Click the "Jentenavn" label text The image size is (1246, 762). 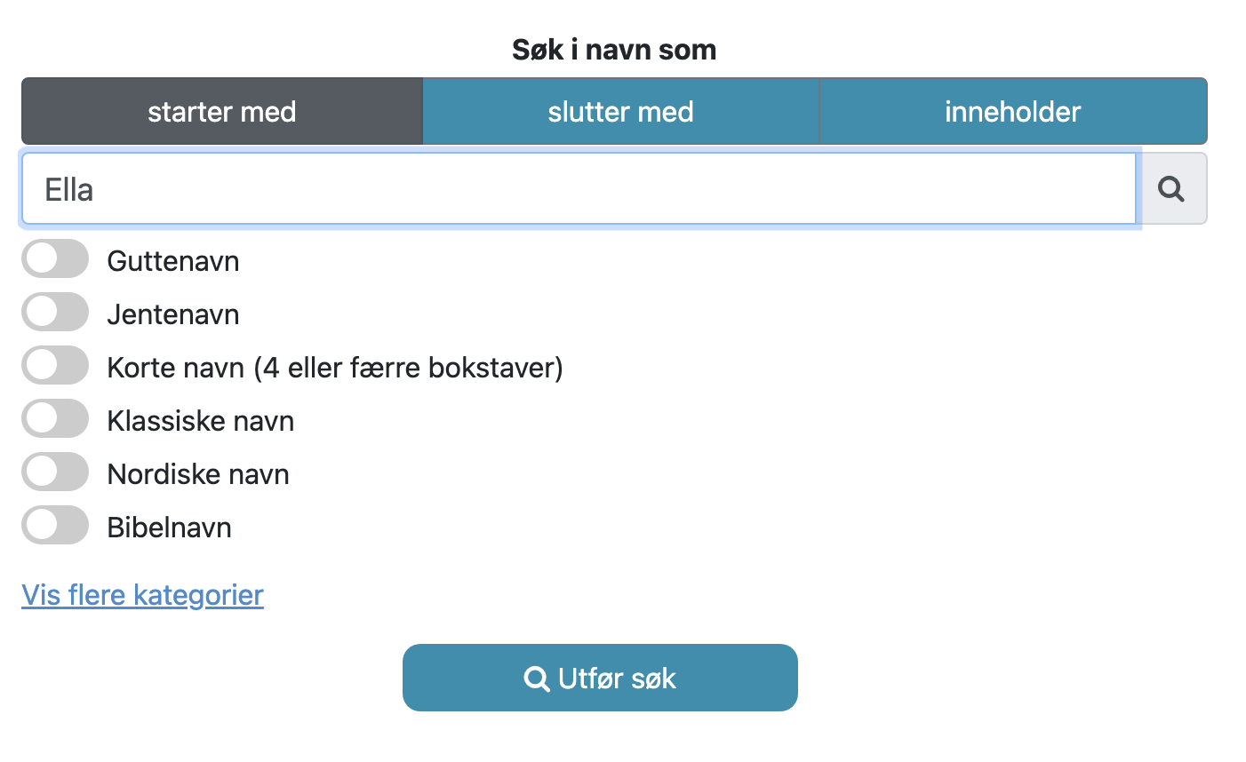173,314
